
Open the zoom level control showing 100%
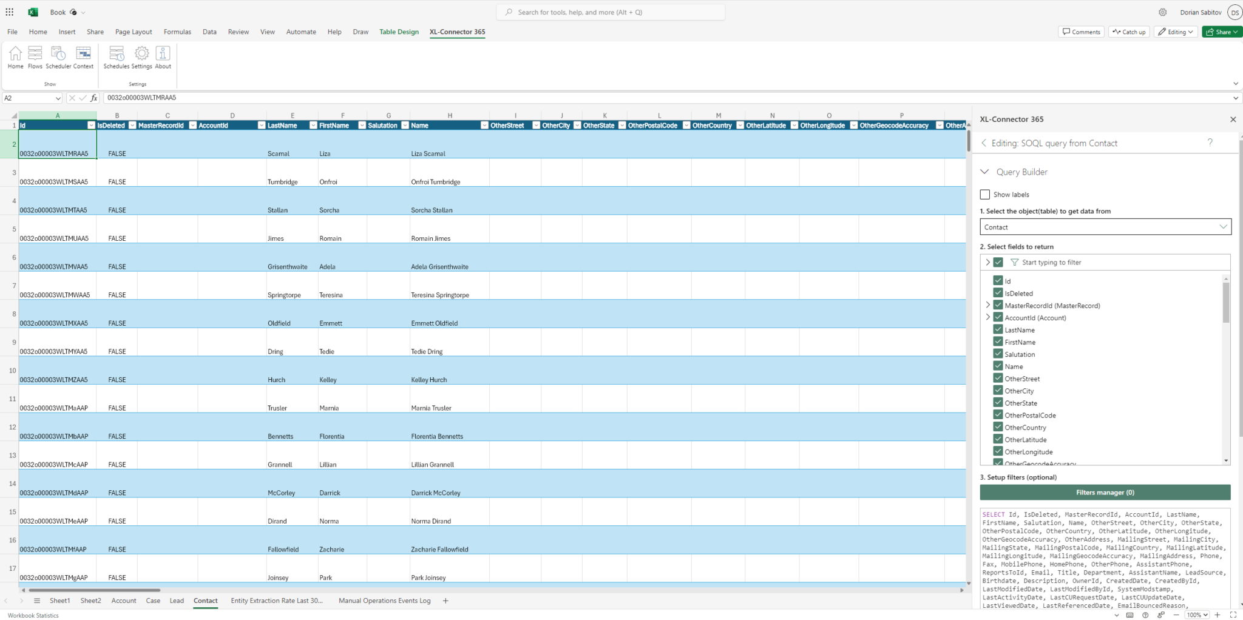[1197, 615]
